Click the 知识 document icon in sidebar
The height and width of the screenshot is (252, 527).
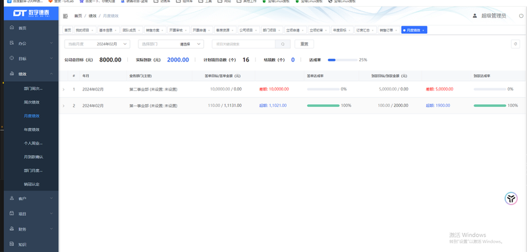point(12,244)
